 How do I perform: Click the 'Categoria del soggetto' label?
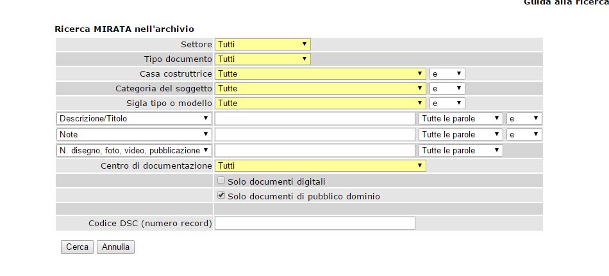(x=164, y=89)
